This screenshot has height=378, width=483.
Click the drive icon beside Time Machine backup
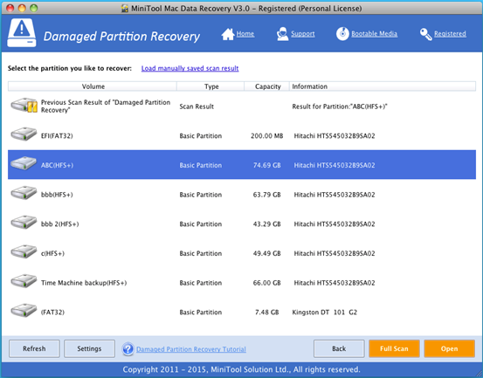pyautogui.click(x=24, y=281)
